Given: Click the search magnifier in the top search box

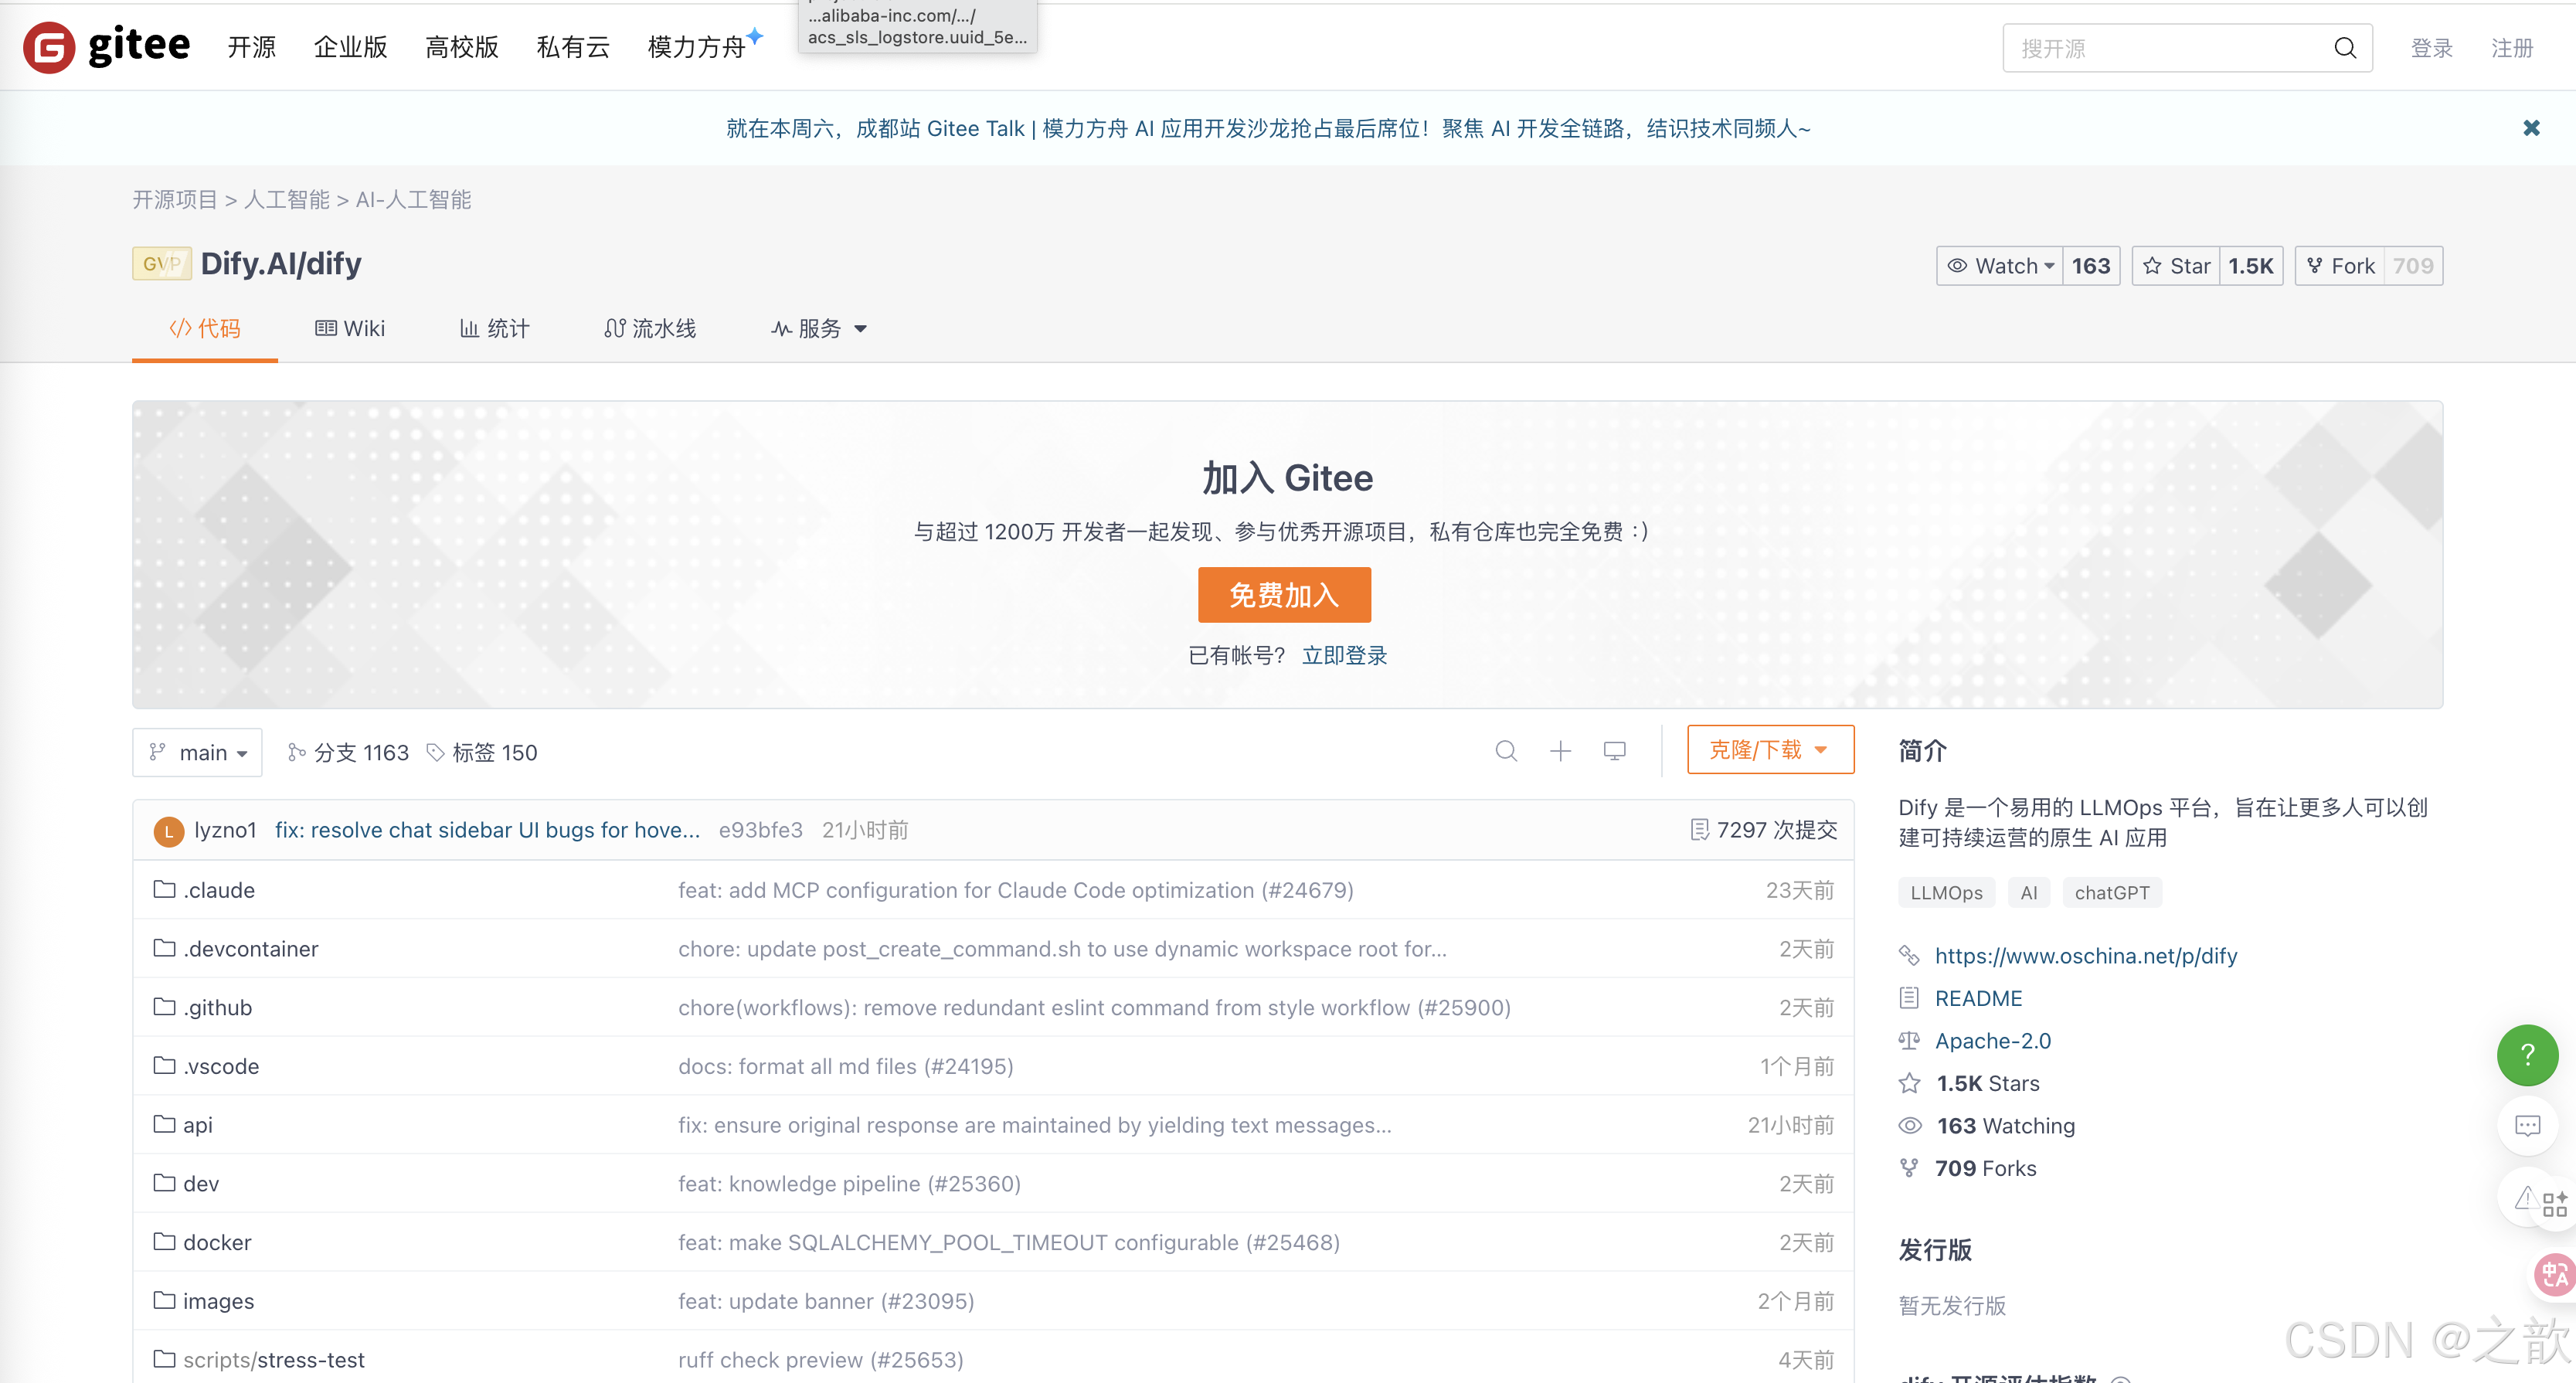Looking at the screenshot, I should [x=2344, y=48].
